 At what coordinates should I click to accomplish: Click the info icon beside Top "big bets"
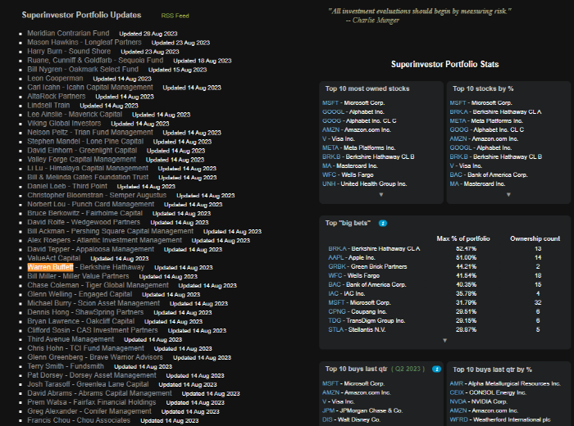click(x=383, y=223)
